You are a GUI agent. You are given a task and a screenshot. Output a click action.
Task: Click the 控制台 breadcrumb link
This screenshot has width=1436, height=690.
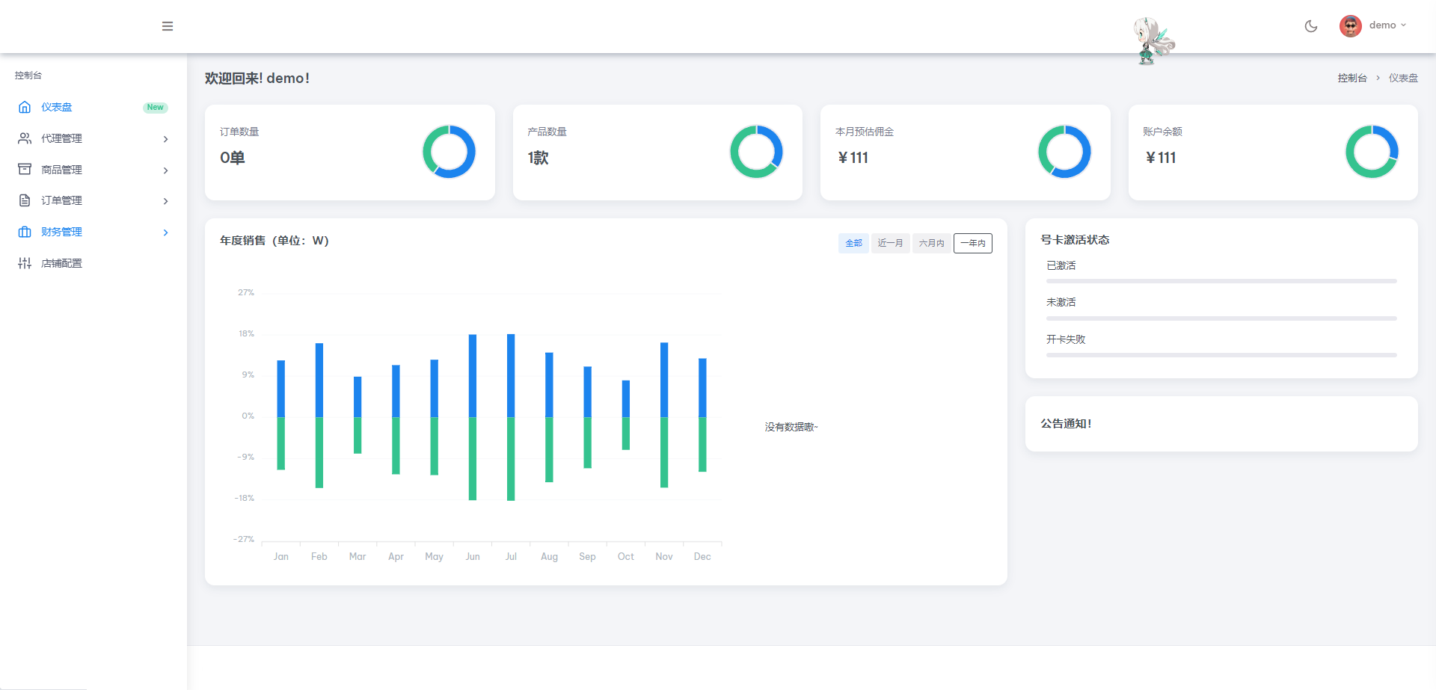tap(1351, 78)
